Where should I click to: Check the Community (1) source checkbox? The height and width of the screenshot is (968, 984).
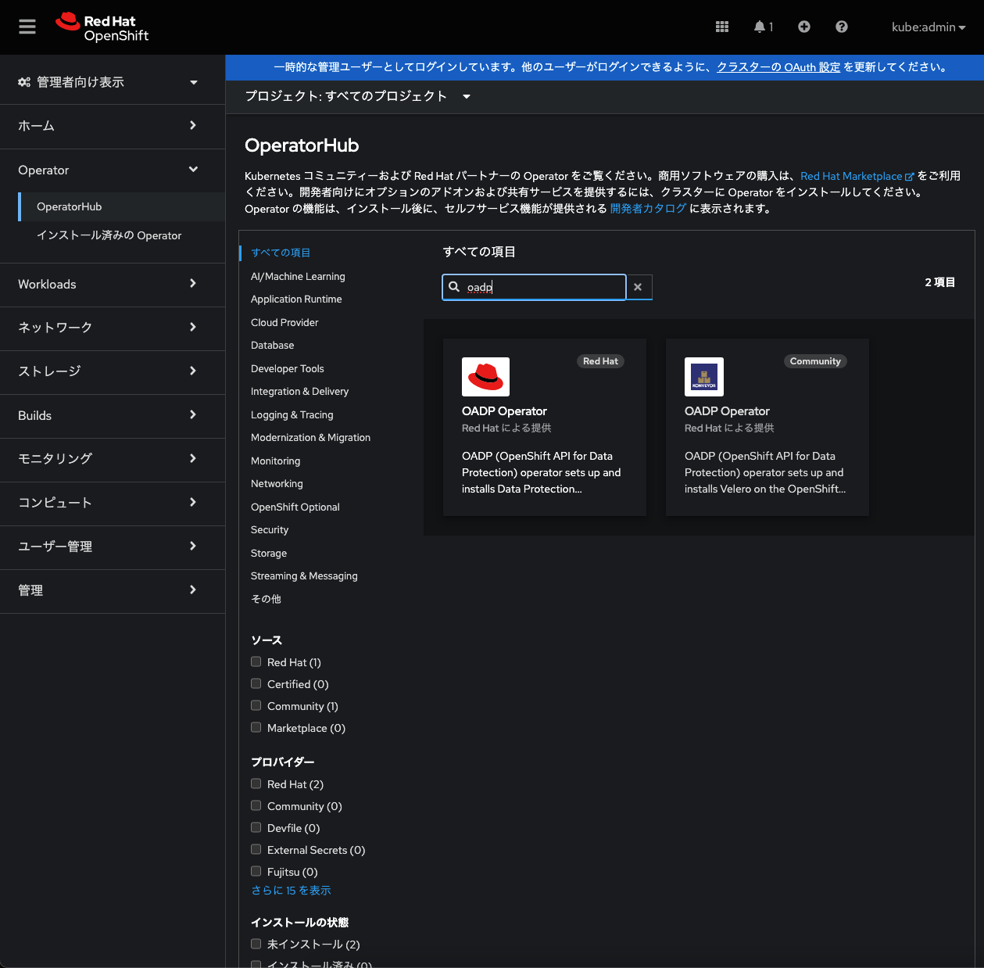[x=256, y=705]
